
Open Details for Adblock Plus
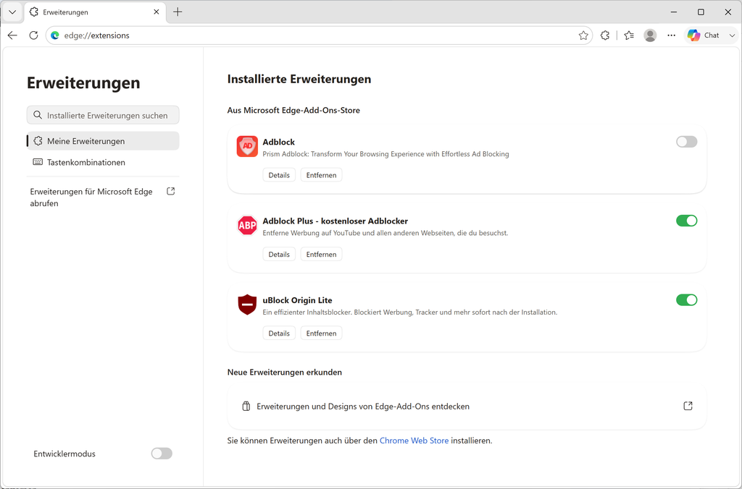(x=279, y=254)
